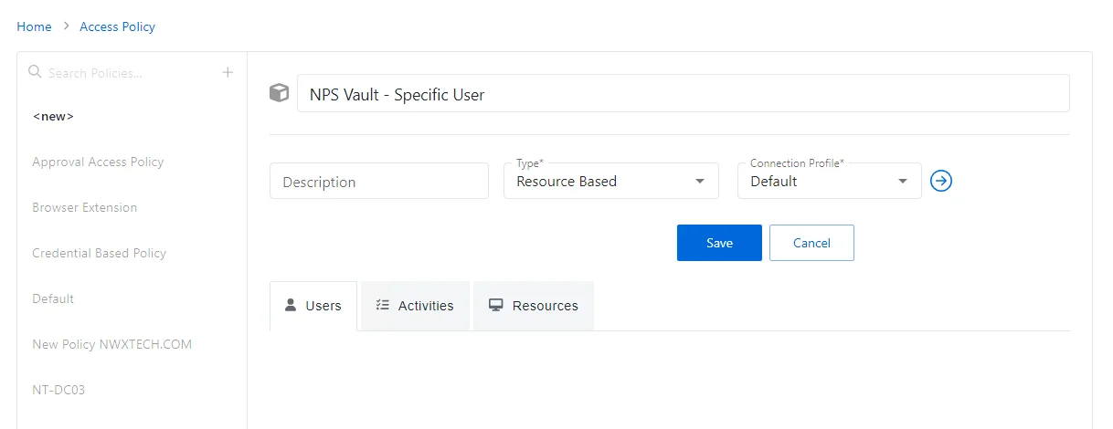Click the search magnifier icon

click(x=36, y=71)
